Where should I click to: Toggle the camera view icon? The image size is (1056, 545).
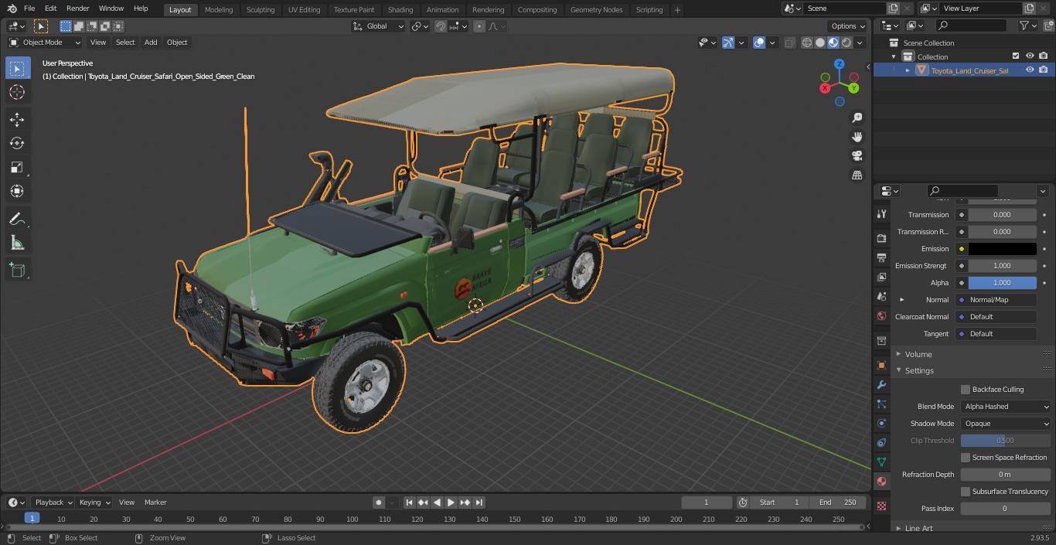(x=857, y=156)
